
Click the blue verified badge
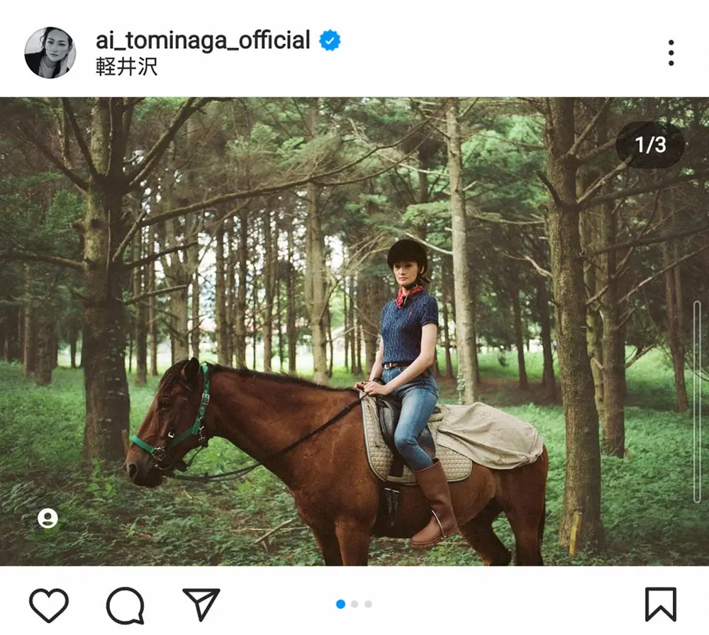click(x=330, y=40)
